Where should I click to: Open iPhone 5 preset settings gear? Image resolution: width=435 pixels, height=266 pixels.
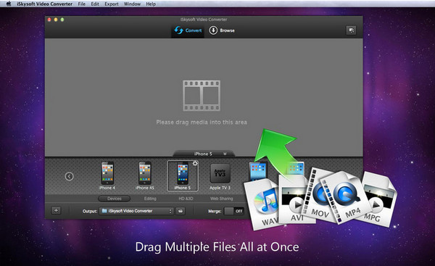tap(195, 163)
